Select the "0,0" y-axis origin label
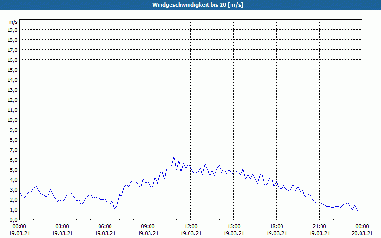The image size is (381, 238). pos(14,220)
